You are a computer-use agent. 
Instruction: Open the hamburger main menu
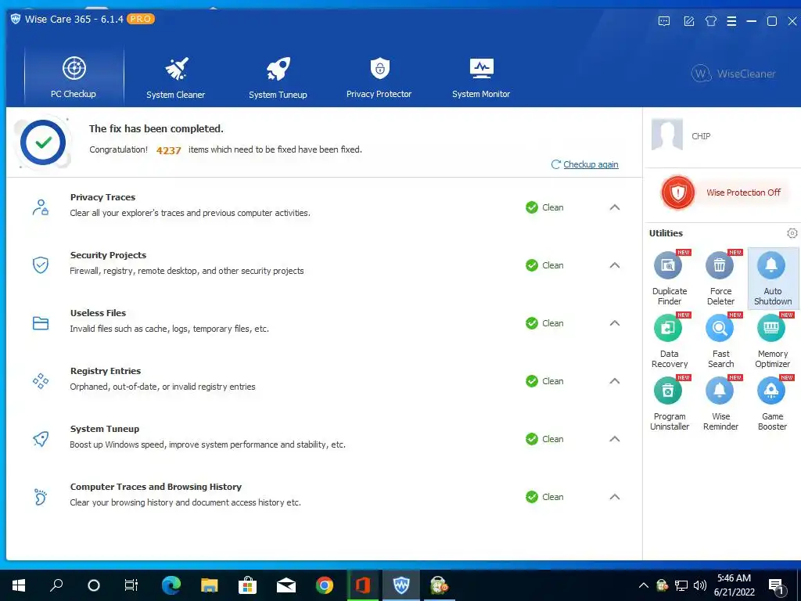pos(731,21)
